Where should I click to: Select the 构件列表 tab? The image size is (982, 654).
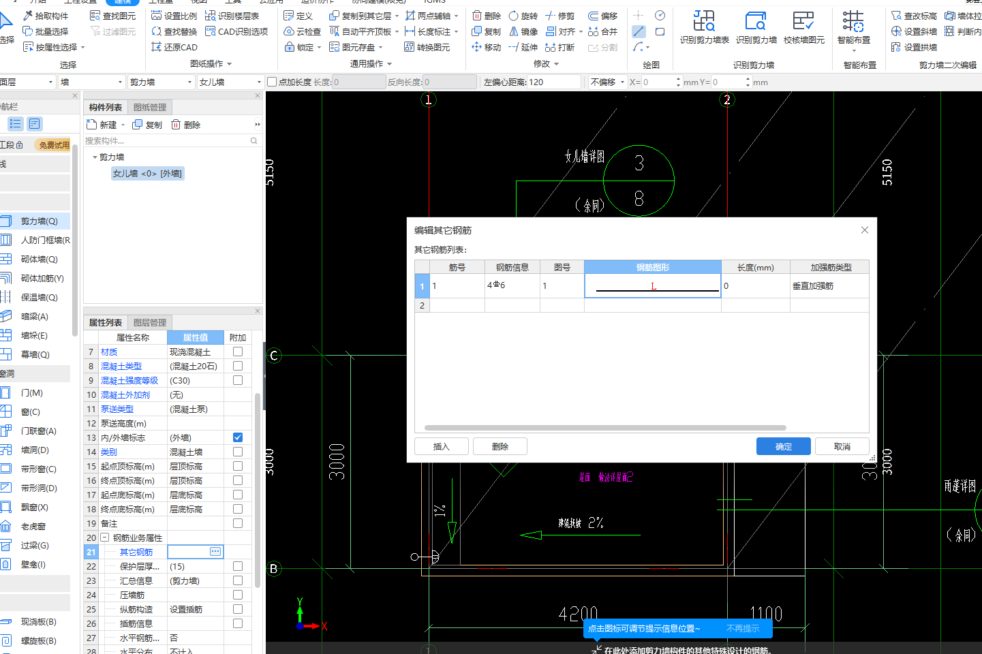point(106,108)
